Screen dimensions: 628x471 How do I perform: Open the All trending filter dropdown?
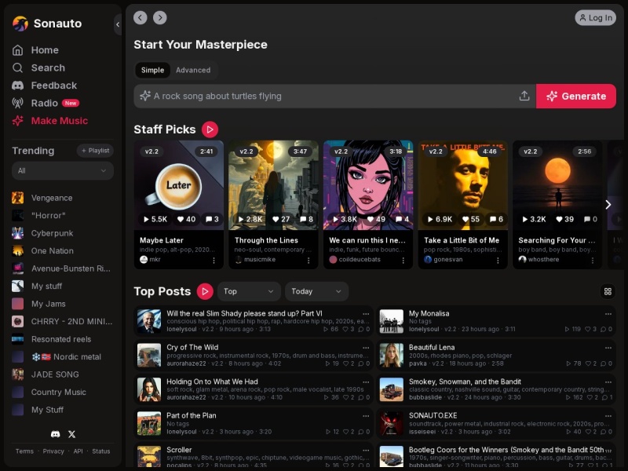click(x=63, y=170)
